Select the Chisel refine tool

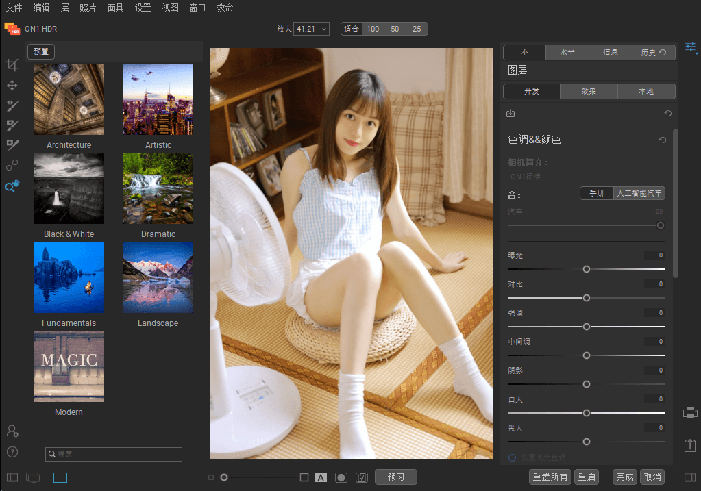(12, 144)
